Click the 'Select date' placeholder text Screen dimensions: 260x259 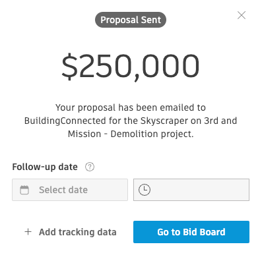(x=63, y=190)
